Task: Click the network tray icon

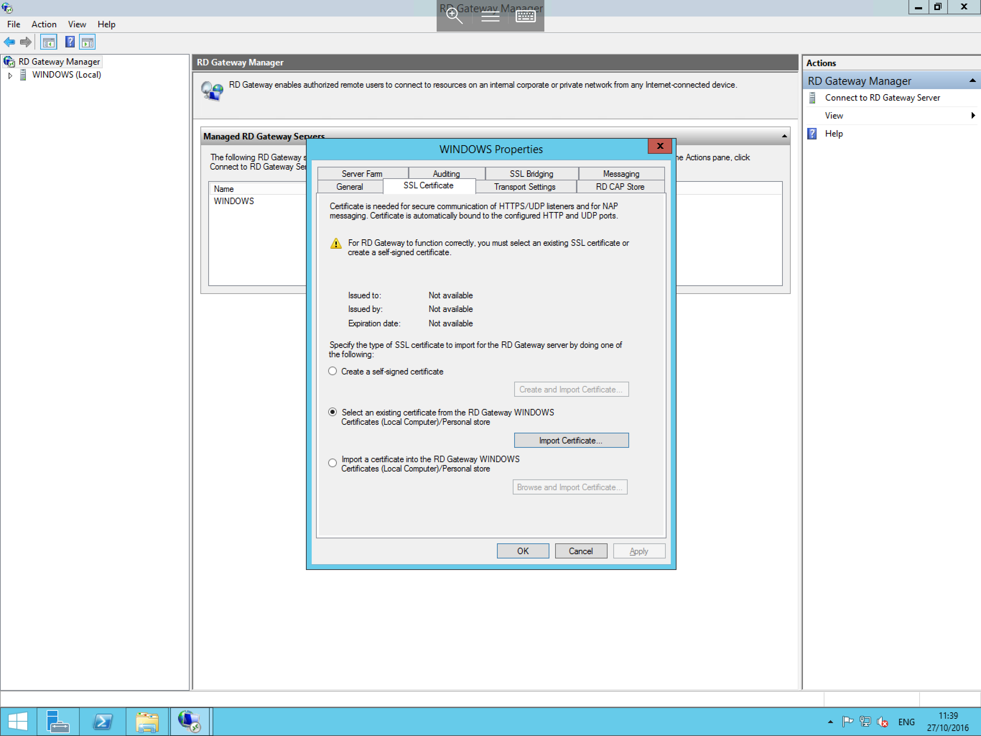Action: [865, 722]
